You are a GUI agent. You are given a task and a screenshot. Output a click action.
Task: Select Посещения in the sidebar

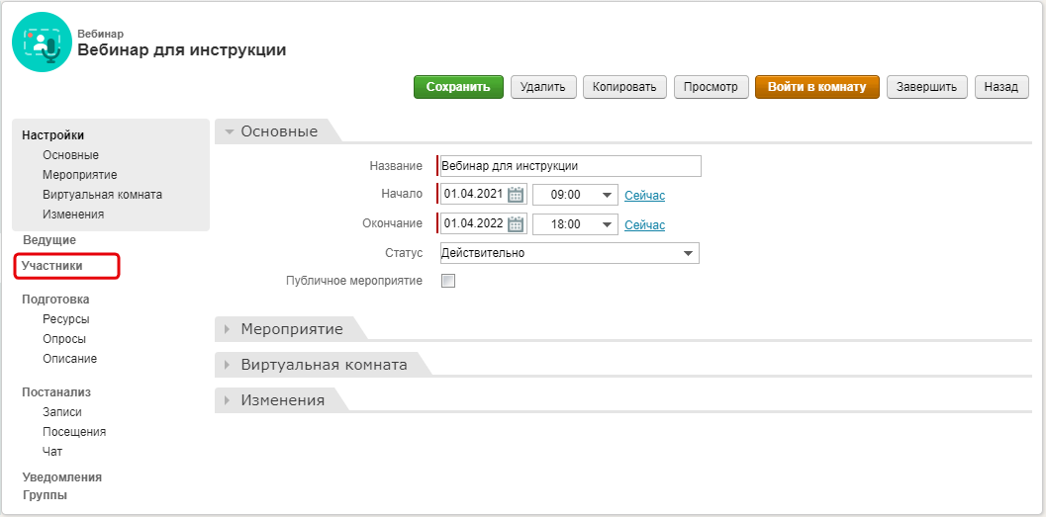(74, 432)
